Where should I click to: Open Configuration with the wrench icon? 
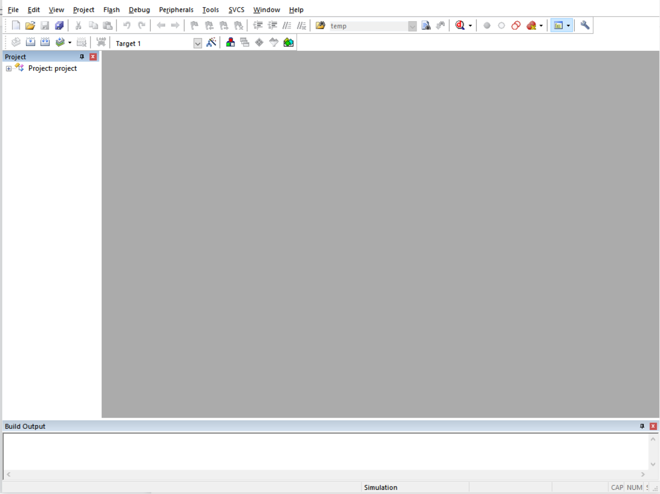click(x=585, y=25)
